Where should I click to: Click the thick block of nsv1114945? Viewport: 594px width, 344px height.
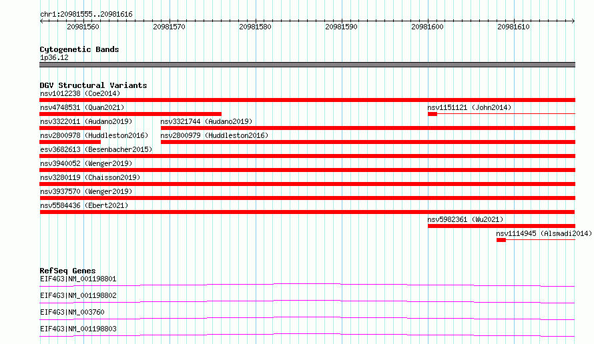(x=501, y=240)
